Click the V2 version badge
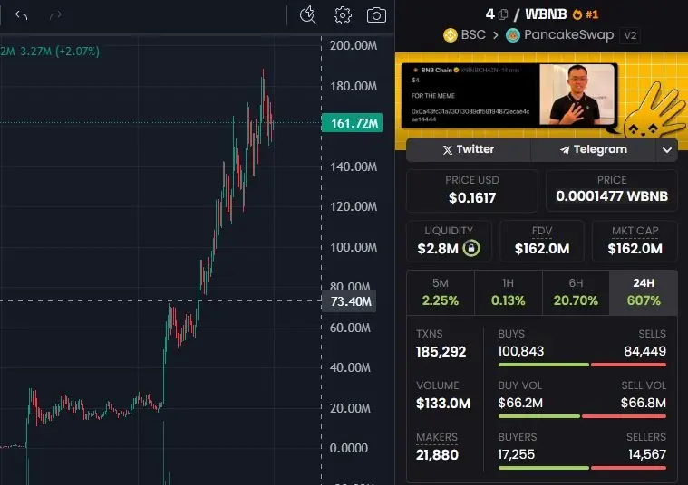The image size is (688, 485). coord(630,35)
